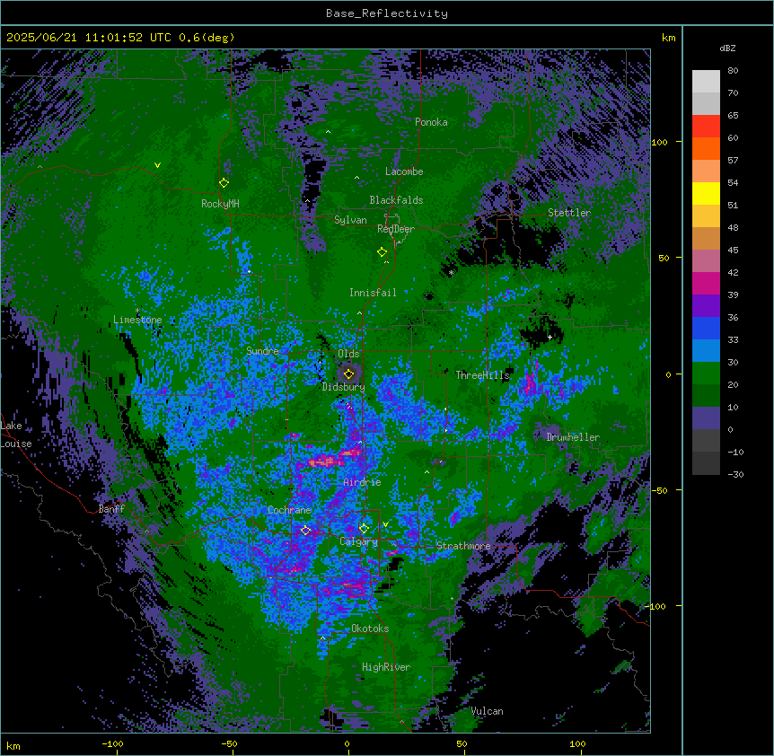Click the Sylvan label on the map
Image resolution: width=774 pixels, height=756 pixels.
pyautogui.click(x=350, y=220)
